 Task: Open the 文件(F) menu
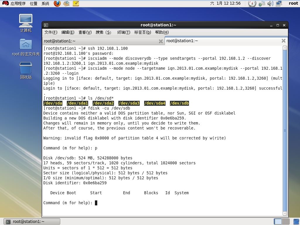pos(51,32)
